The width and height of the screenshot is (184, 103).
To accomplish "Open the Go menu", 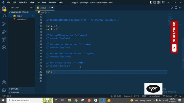I will point(38,3).
